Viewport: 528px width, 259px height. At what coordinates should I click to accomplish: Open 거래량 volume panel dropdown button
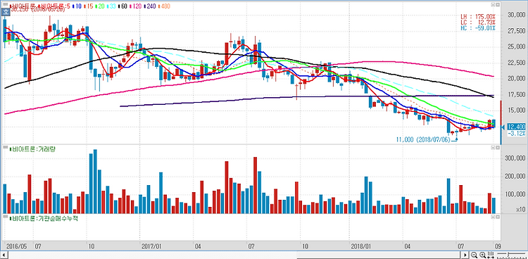[x=492, y=148]
